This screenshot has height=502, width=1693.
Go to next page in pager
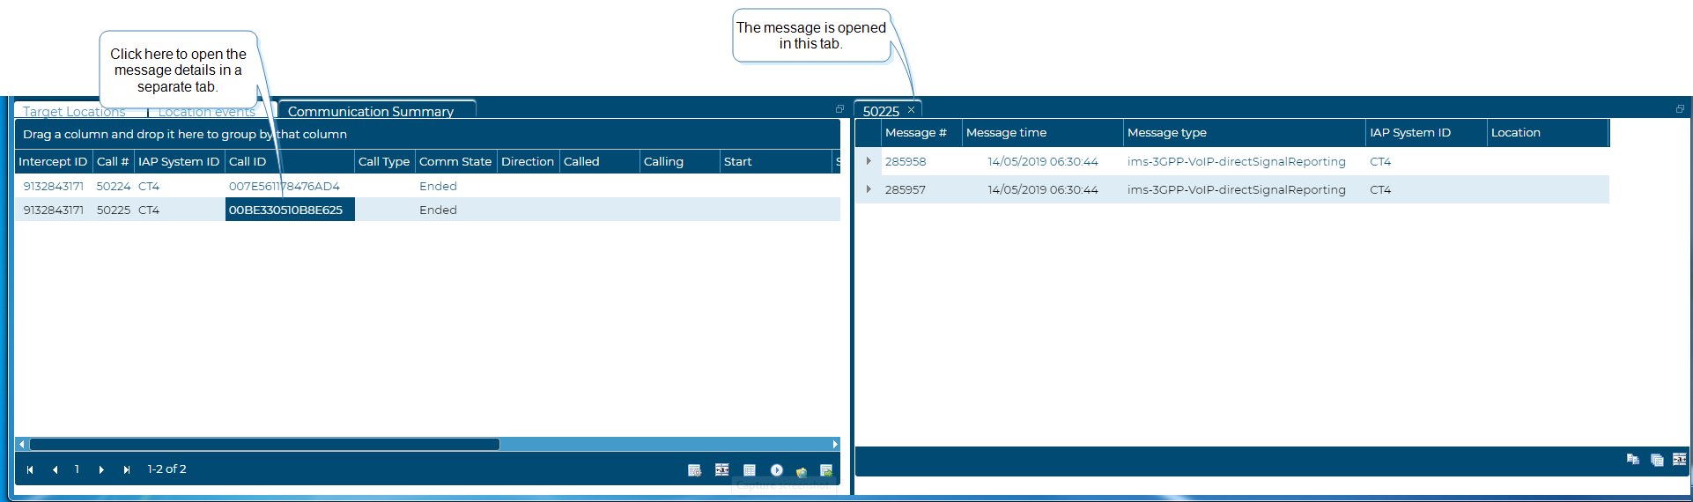tap(101, 470)
